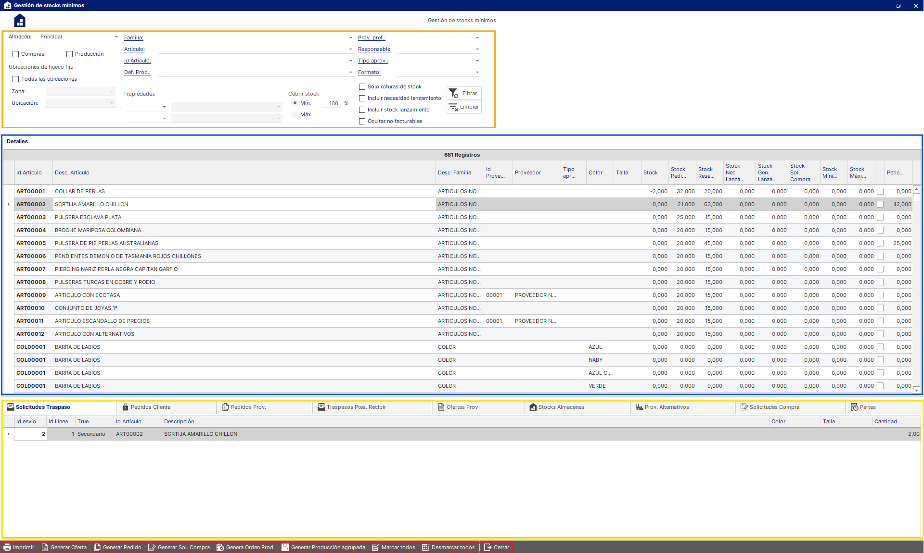Select the Máx. radio button

[x=295, y=114]
